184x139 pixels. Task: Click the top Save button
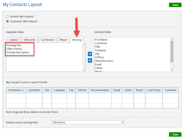[x=175, y=5]
